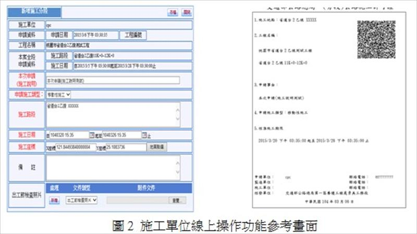Click the 新增 add button in attachments row
This screenshot has height=234, width=417.
54,200
